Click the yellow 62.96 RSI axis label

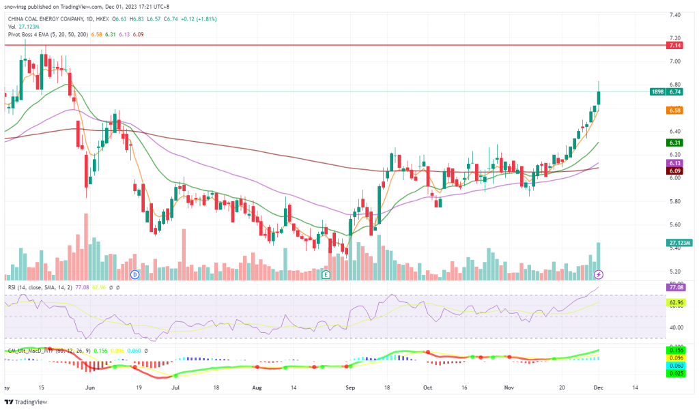[x=676, y=303]
